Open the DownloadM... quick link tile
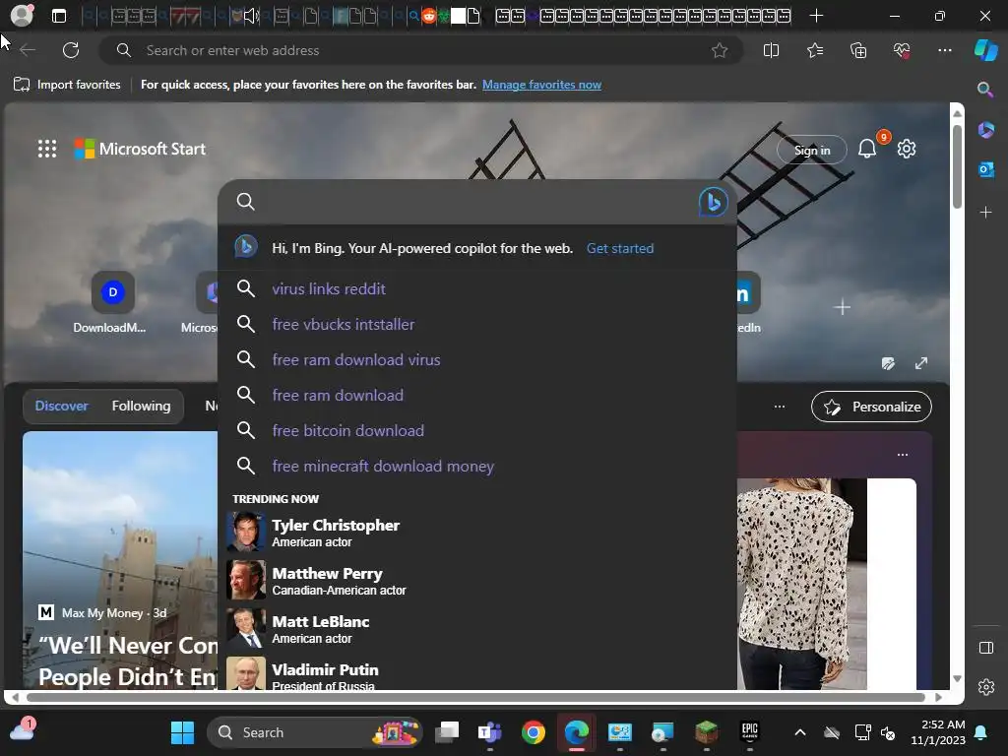The height and width of the screenshot is (756, 1008). tap(111, 302)
